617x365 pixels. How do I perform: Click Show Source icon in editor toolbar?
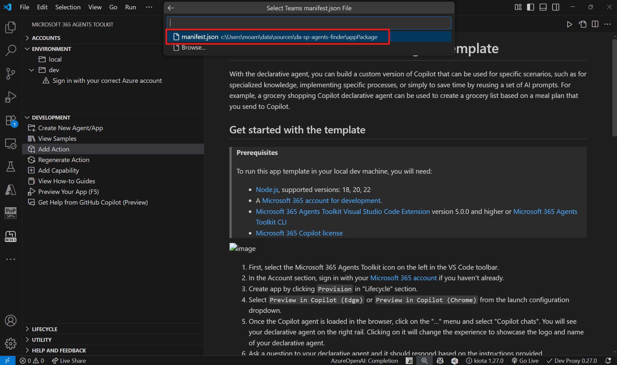582,24
